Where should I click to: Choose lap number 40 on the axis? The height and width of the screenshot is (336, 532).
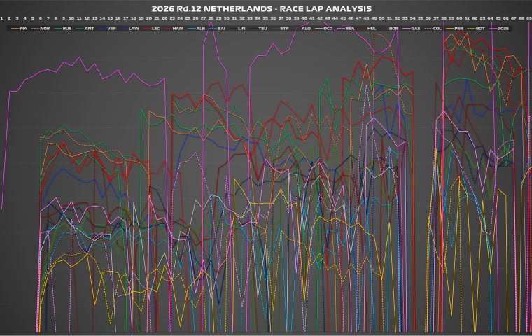point(304,18)
